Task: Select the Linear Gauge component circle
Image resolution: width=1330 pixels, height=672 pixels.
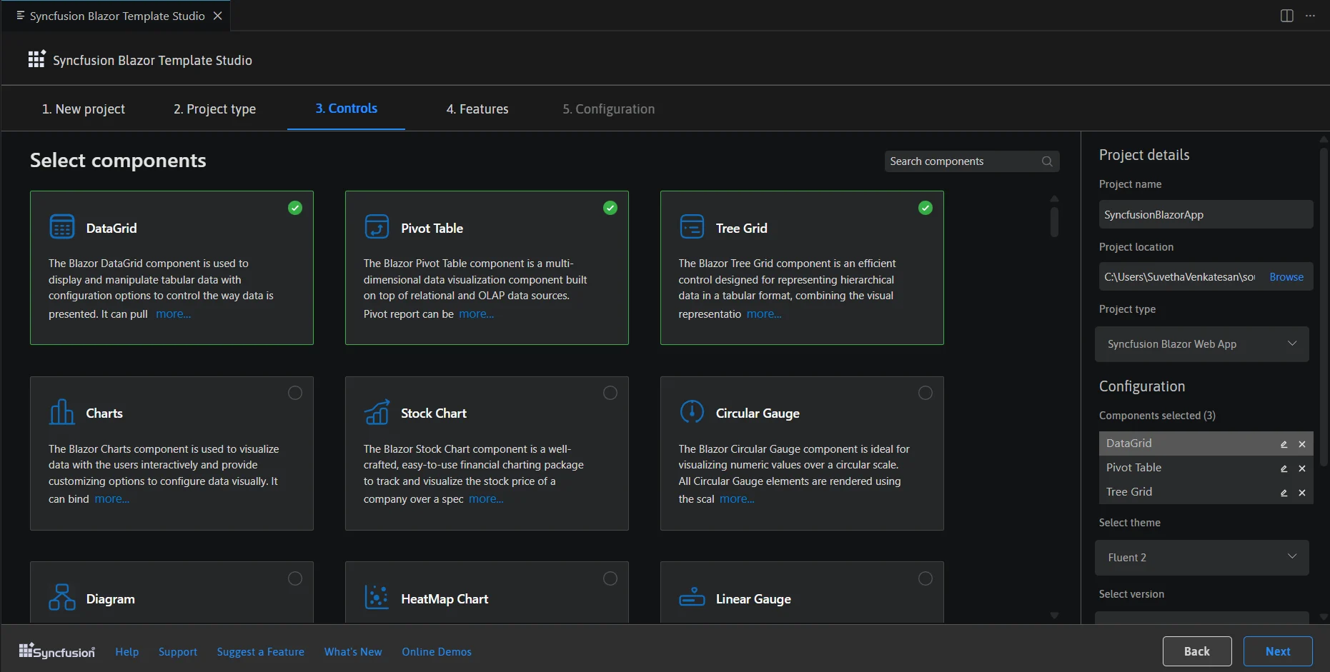Action: tap(925, 578)
